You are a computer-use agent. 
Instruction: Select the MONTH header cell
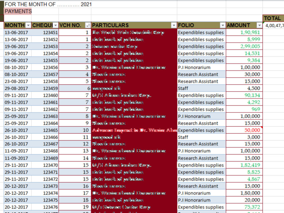click(x=18, y=25)
